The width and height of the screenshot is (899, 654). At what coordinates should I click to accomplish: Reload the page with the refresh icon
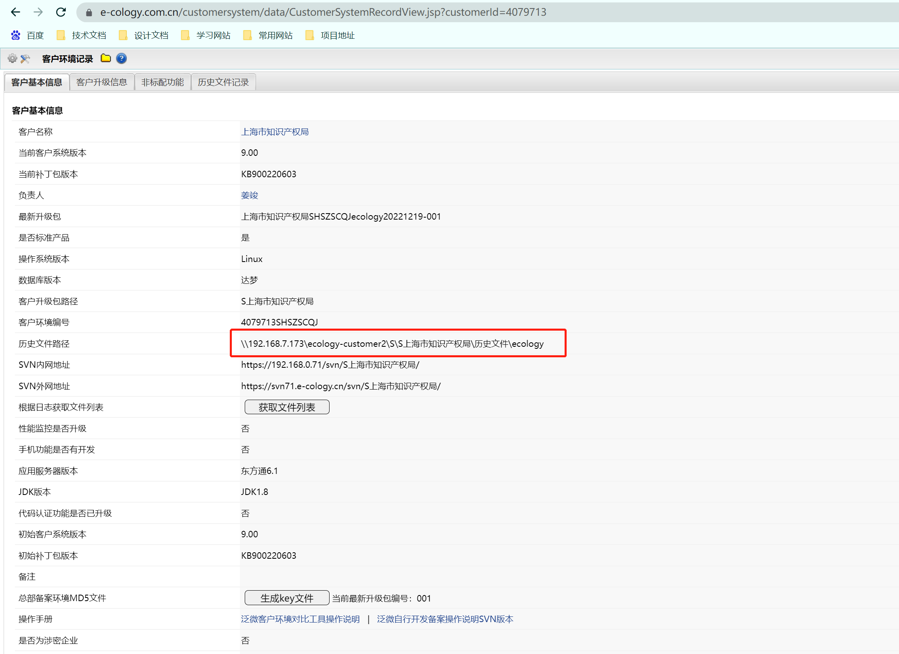click(61, 12)
